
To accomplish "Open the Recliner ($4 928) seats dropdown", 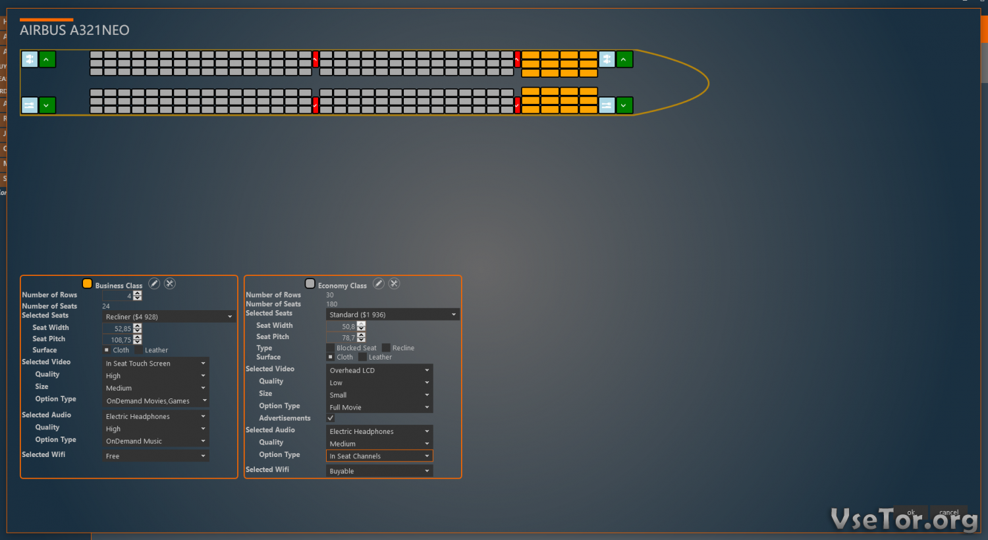I will [169, 317].
